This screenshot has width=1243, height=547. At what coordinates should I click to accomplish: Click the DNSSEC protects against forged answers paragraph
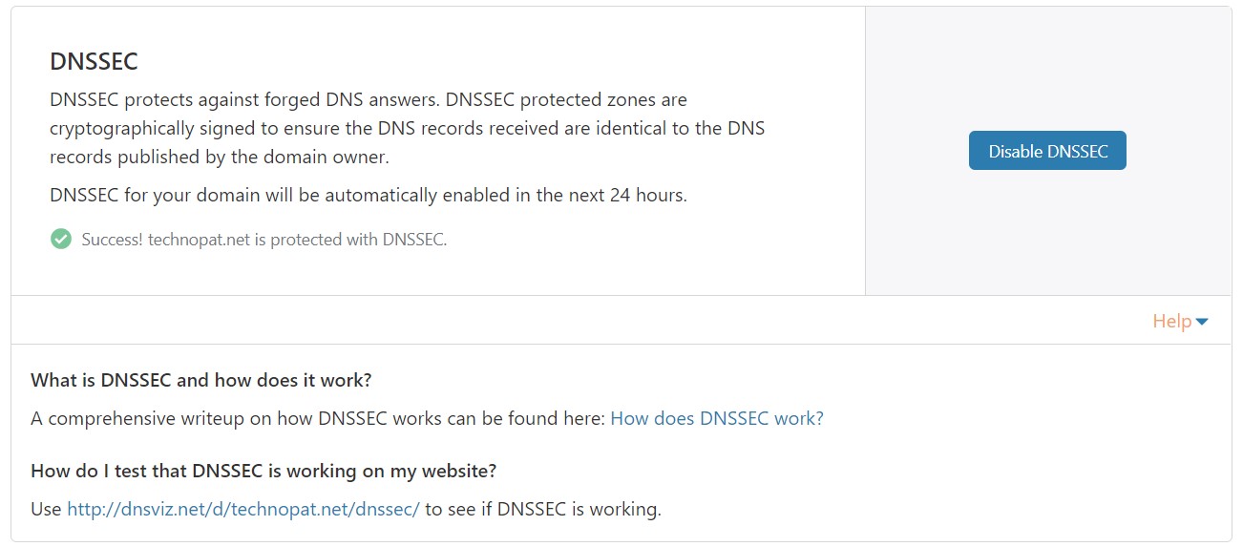click(x=368, y=99)
